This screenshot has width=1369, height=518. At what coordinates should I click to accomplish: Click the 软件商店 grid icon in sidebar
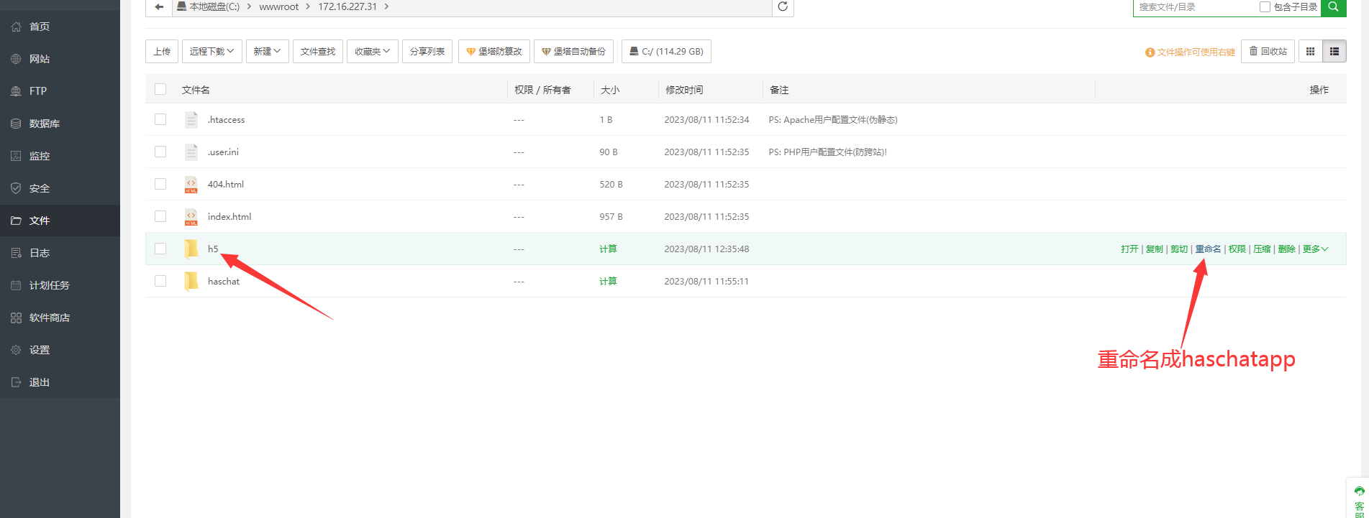tap(16, 318)
